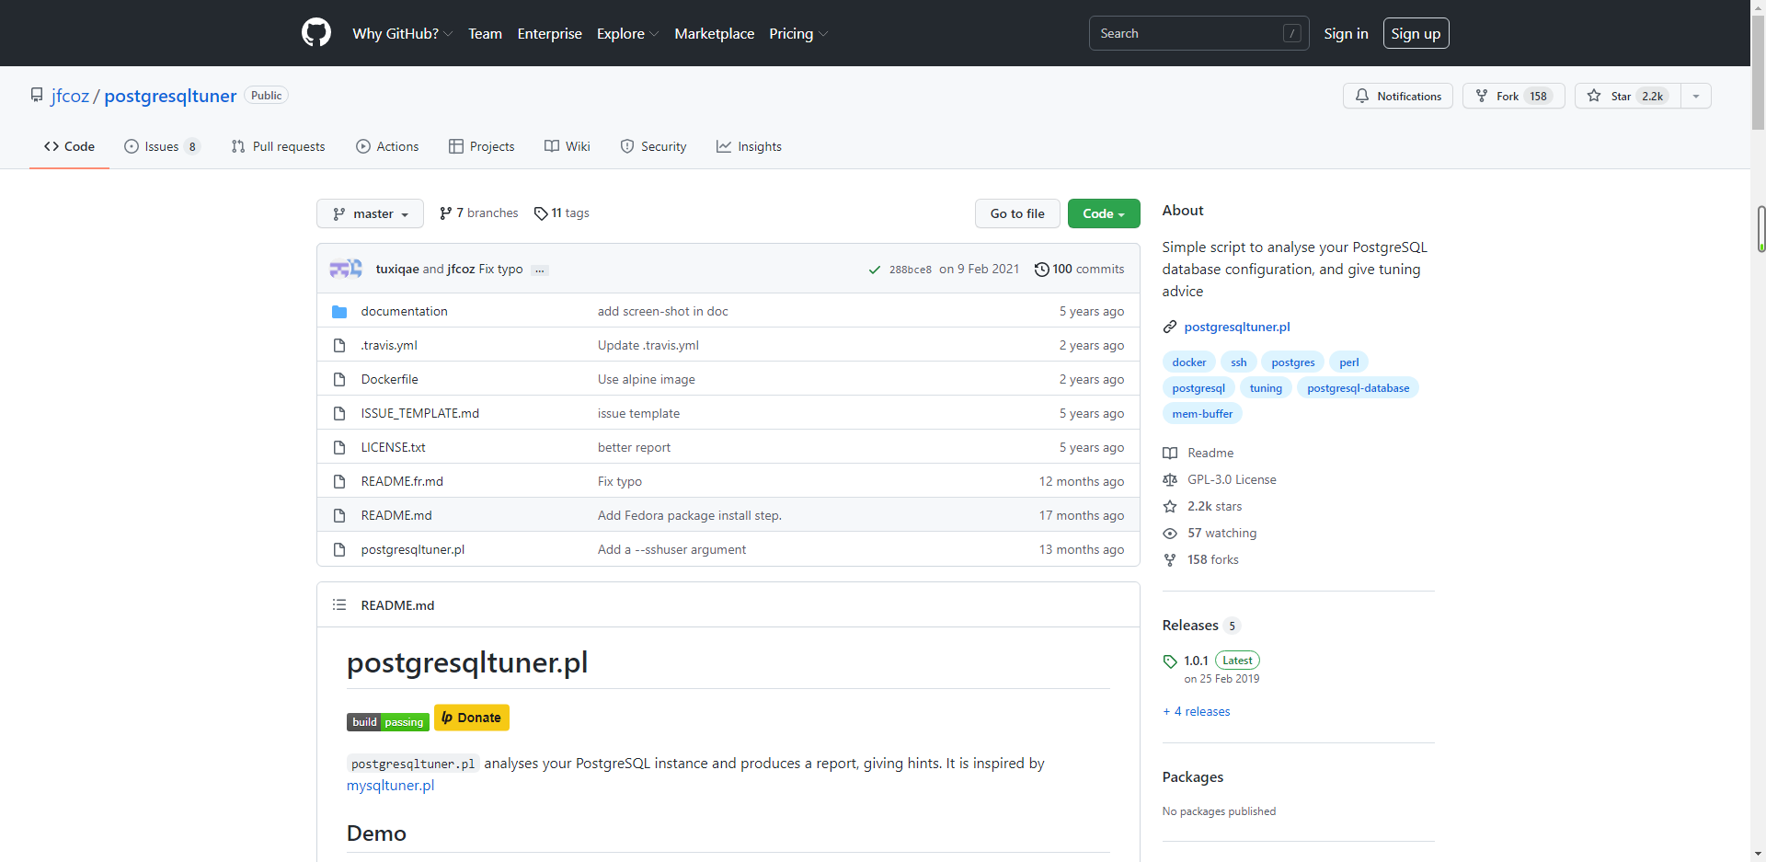Click the branch icon next to 7 branches
The height and width of the screenshot is (862, 1766).
click(446, 213)
